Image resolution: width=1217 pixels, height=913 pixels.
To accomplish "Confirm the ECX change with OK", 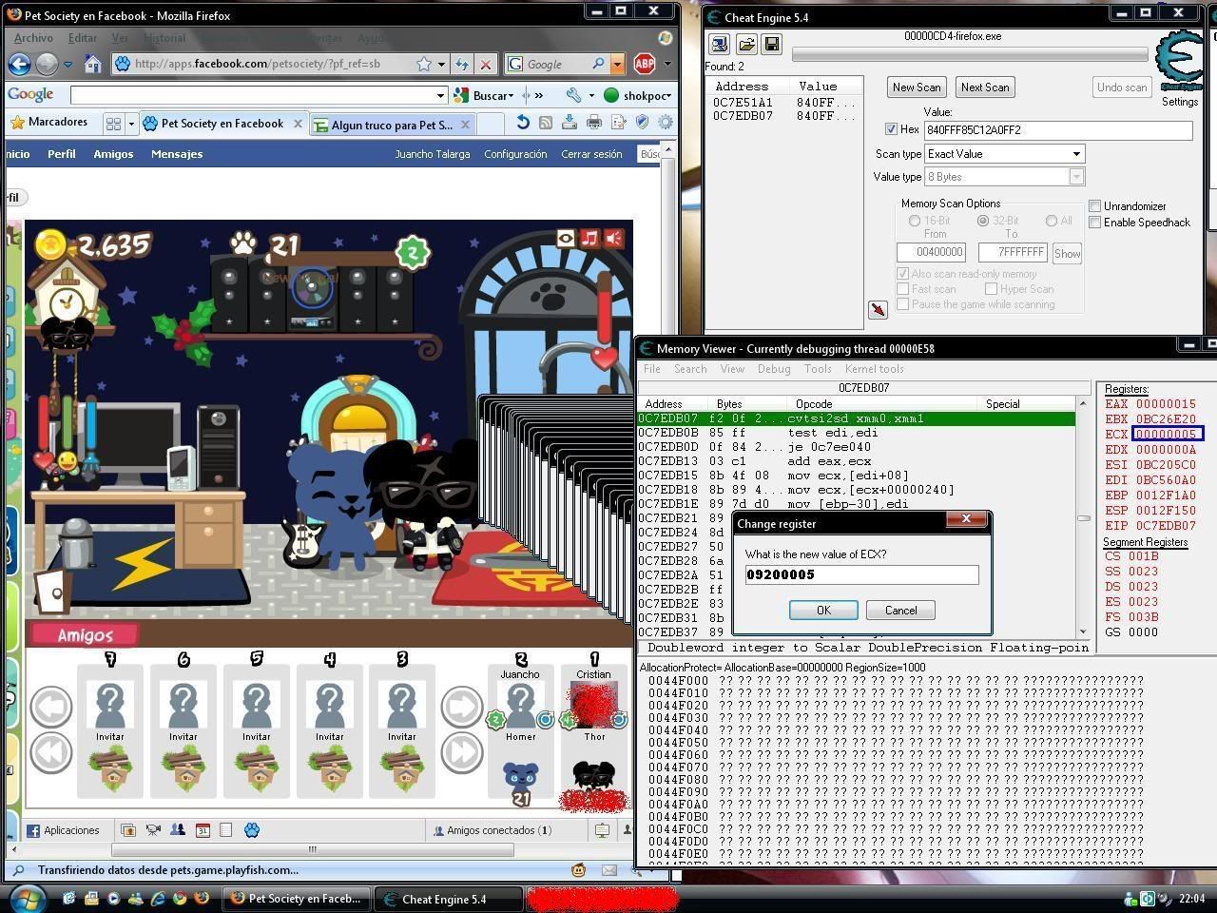I will click(x=823, y=611).
